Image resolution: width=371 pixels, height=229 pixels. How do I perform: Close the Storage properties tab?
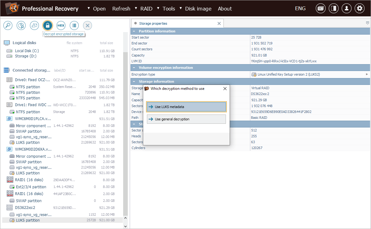[x=219, y=23]
